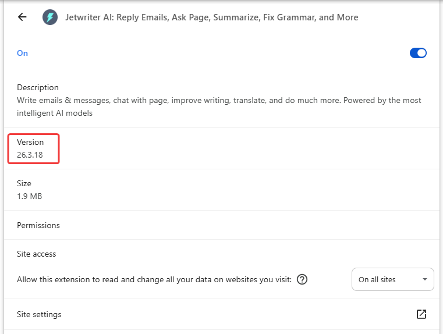Screen dimensions: 443x334
Task: Click the Jetwriter AI lightning bolt logo
Action: click(x=50, y=17)
